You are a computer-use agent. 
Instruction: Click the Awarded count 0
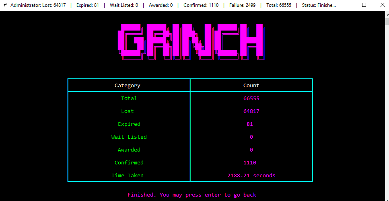click(x=251, y=150)
